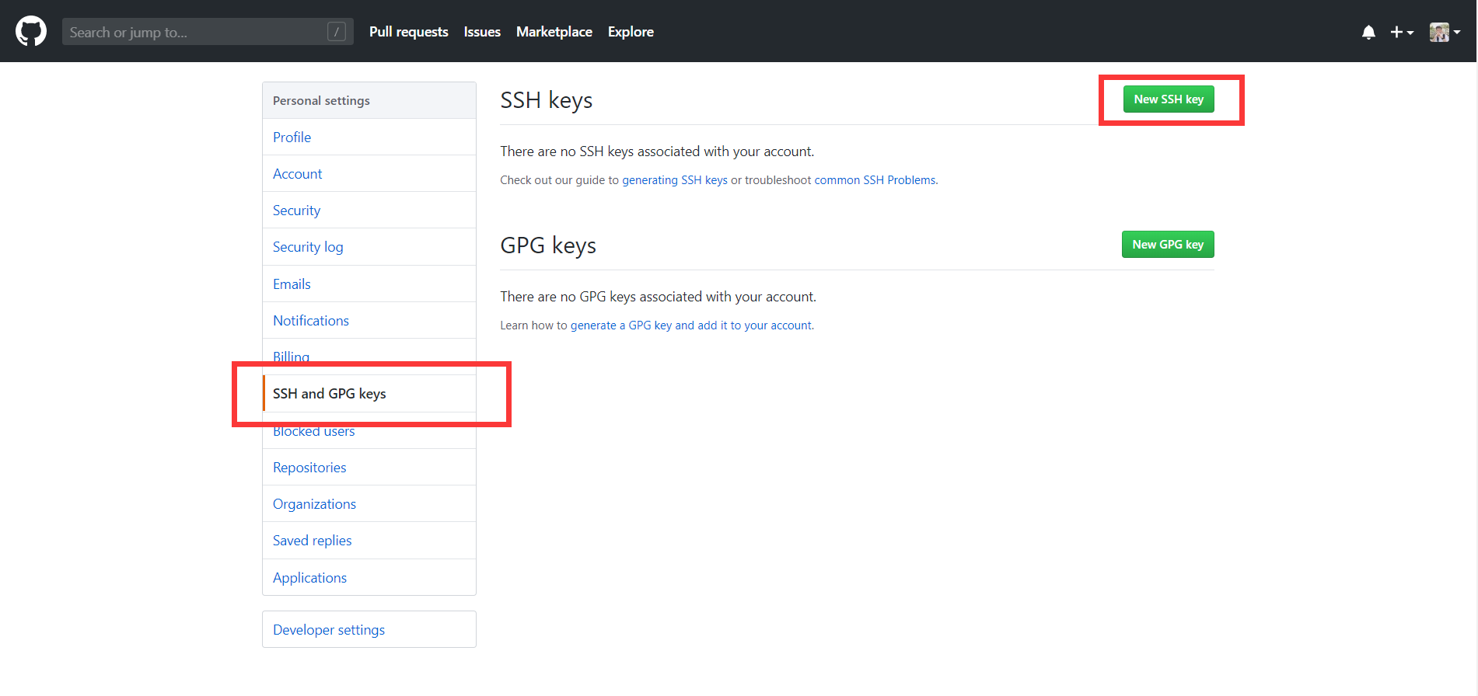Select SSH and GPG keys in the sidebar

(369, 394)
